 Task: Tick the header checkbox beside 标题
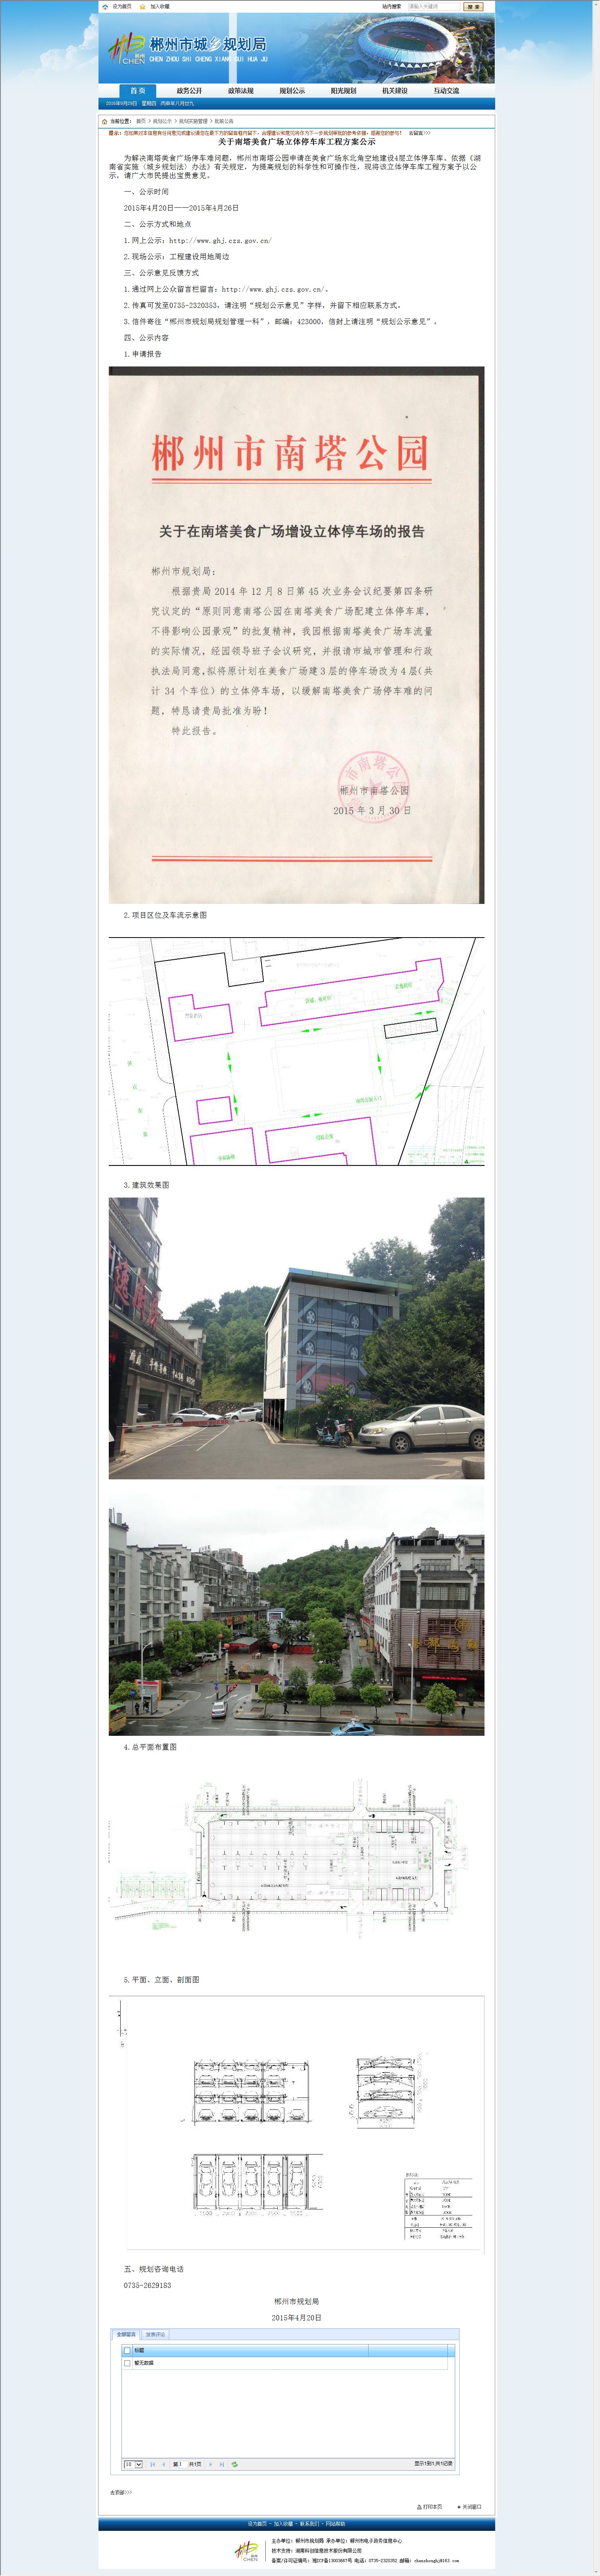pyautogui.click(x=127, y=2350)
